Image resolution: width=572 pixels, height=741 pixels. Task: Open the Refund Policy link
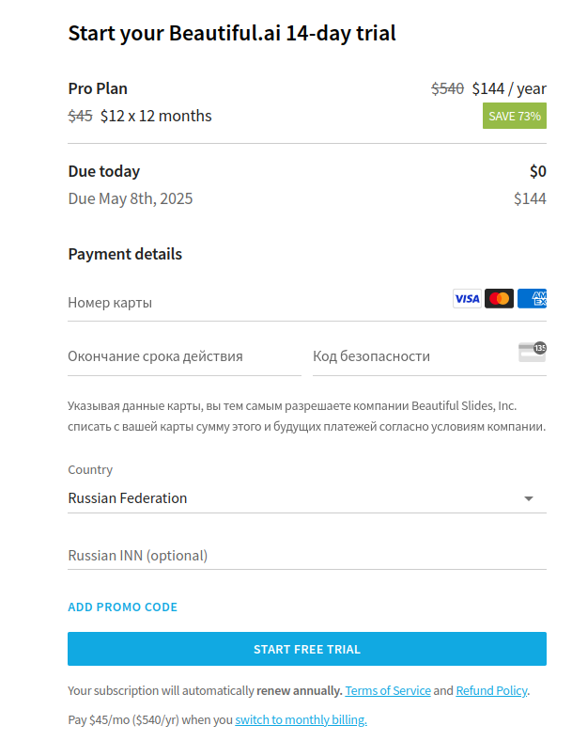pos(491,691)
